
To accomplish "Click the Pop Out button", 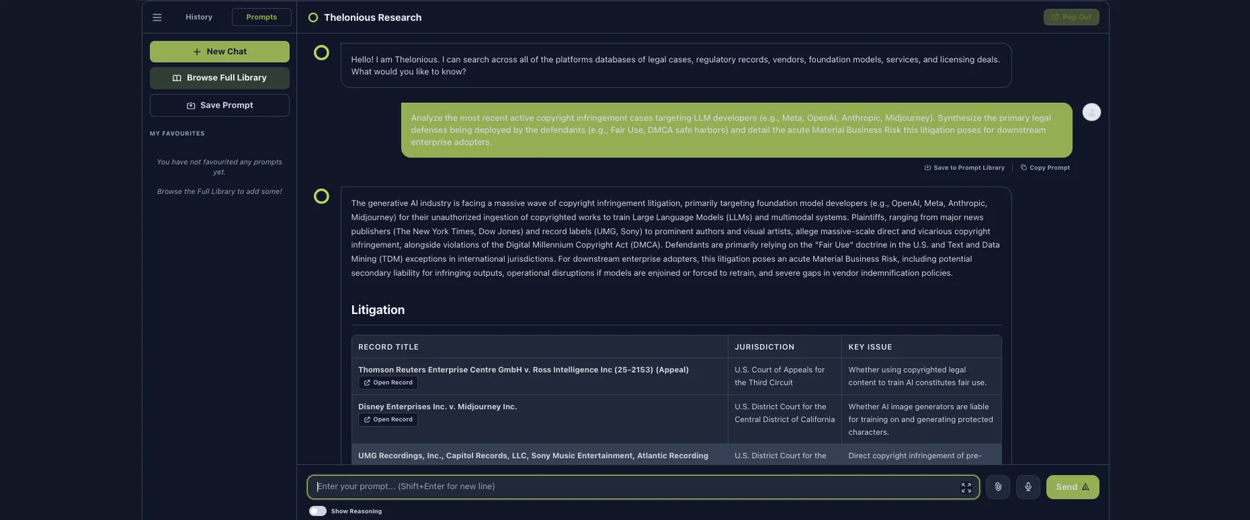I will click(x=1071, y=17).
